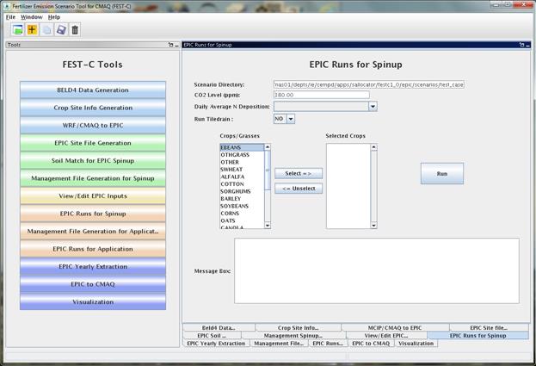Click the Run button
This screenshot has width=536, height=366.
click(x=442, y=174)
